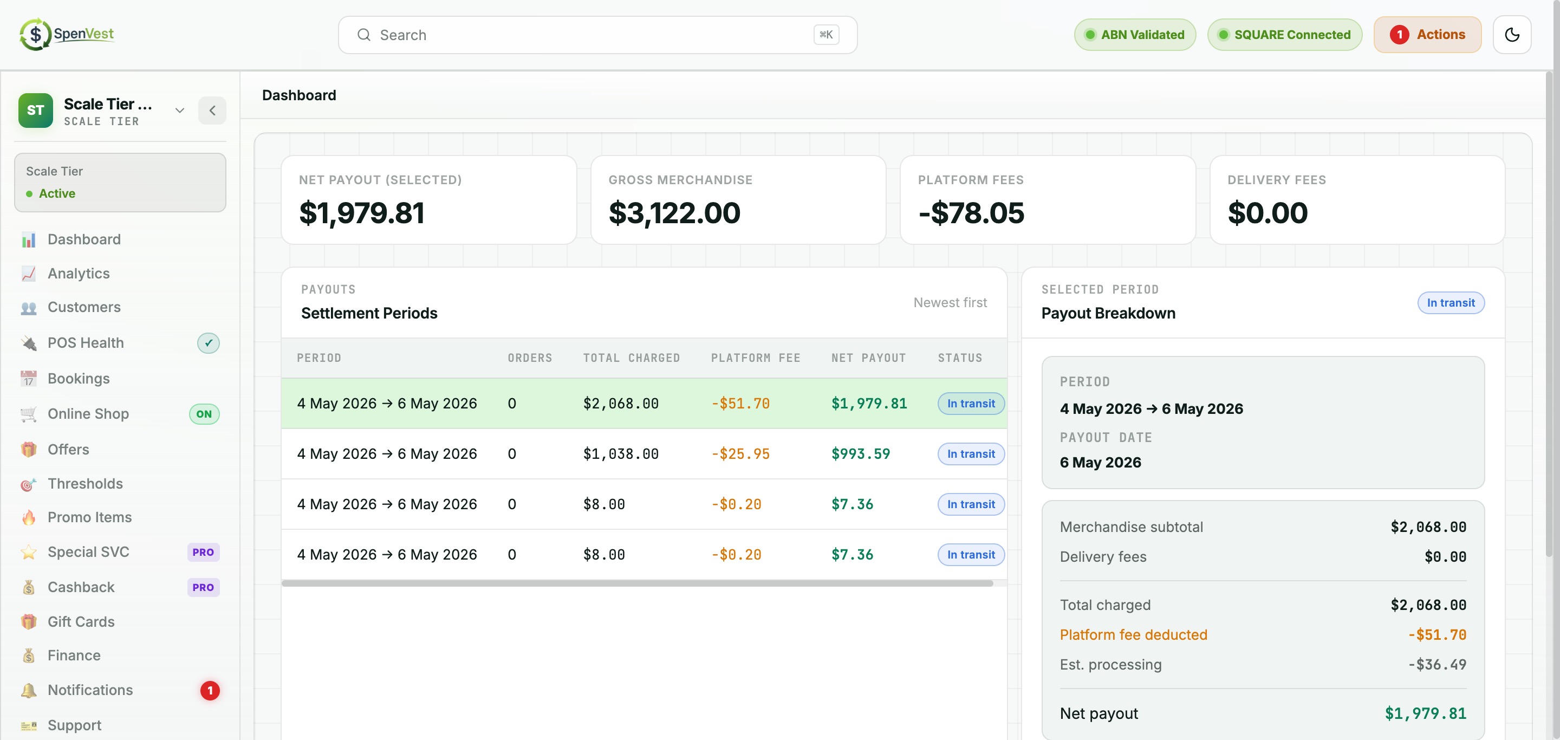Click the Online Shop cart icon
Viewport: 1560px width, 740px height.
[x=29, y=414]
